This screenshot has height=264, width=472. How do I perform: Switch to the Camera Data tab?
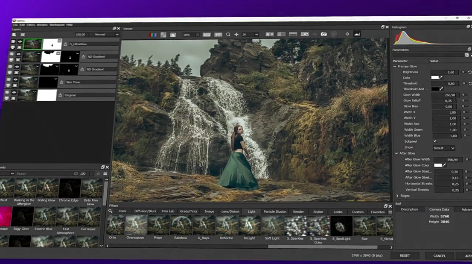pos(439,209)
